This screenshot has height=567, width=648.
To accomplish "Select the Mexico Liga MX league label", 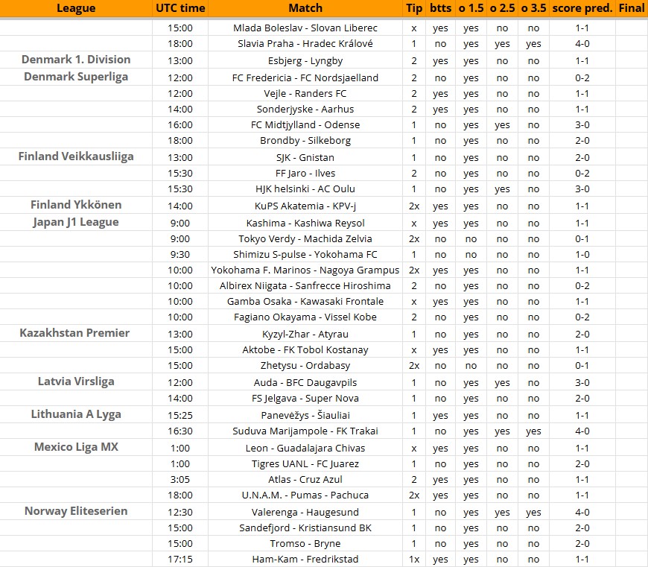I will (76, 447).
